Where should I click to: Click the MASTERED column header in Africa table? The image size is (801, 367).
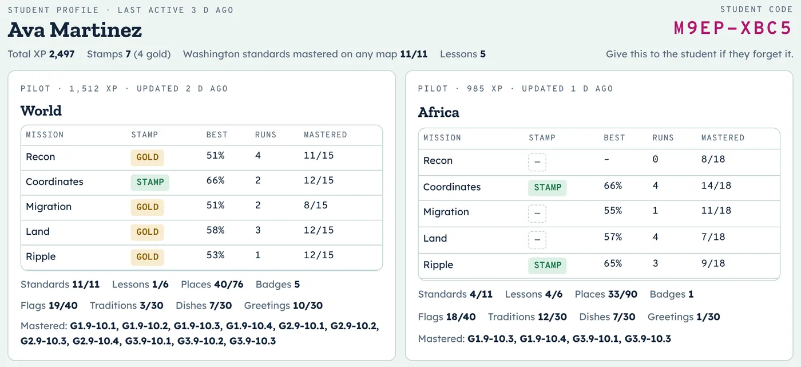723,137
